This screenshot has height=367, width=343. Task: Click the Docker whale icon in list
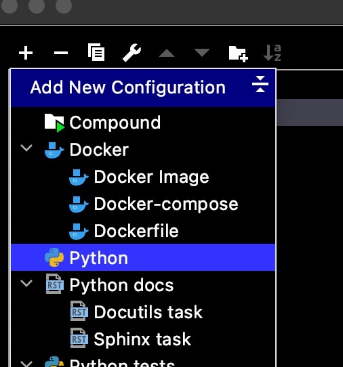[x=54, y=150]
